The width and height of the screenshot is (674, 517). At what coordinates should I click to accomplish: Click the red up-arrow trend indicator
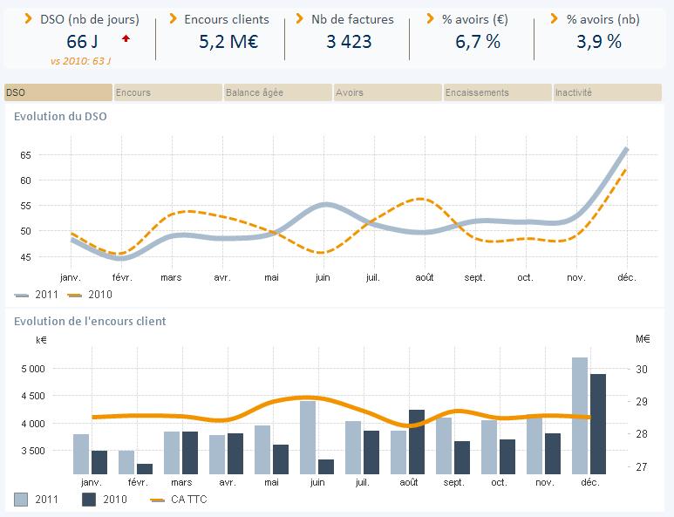[126, 38]
